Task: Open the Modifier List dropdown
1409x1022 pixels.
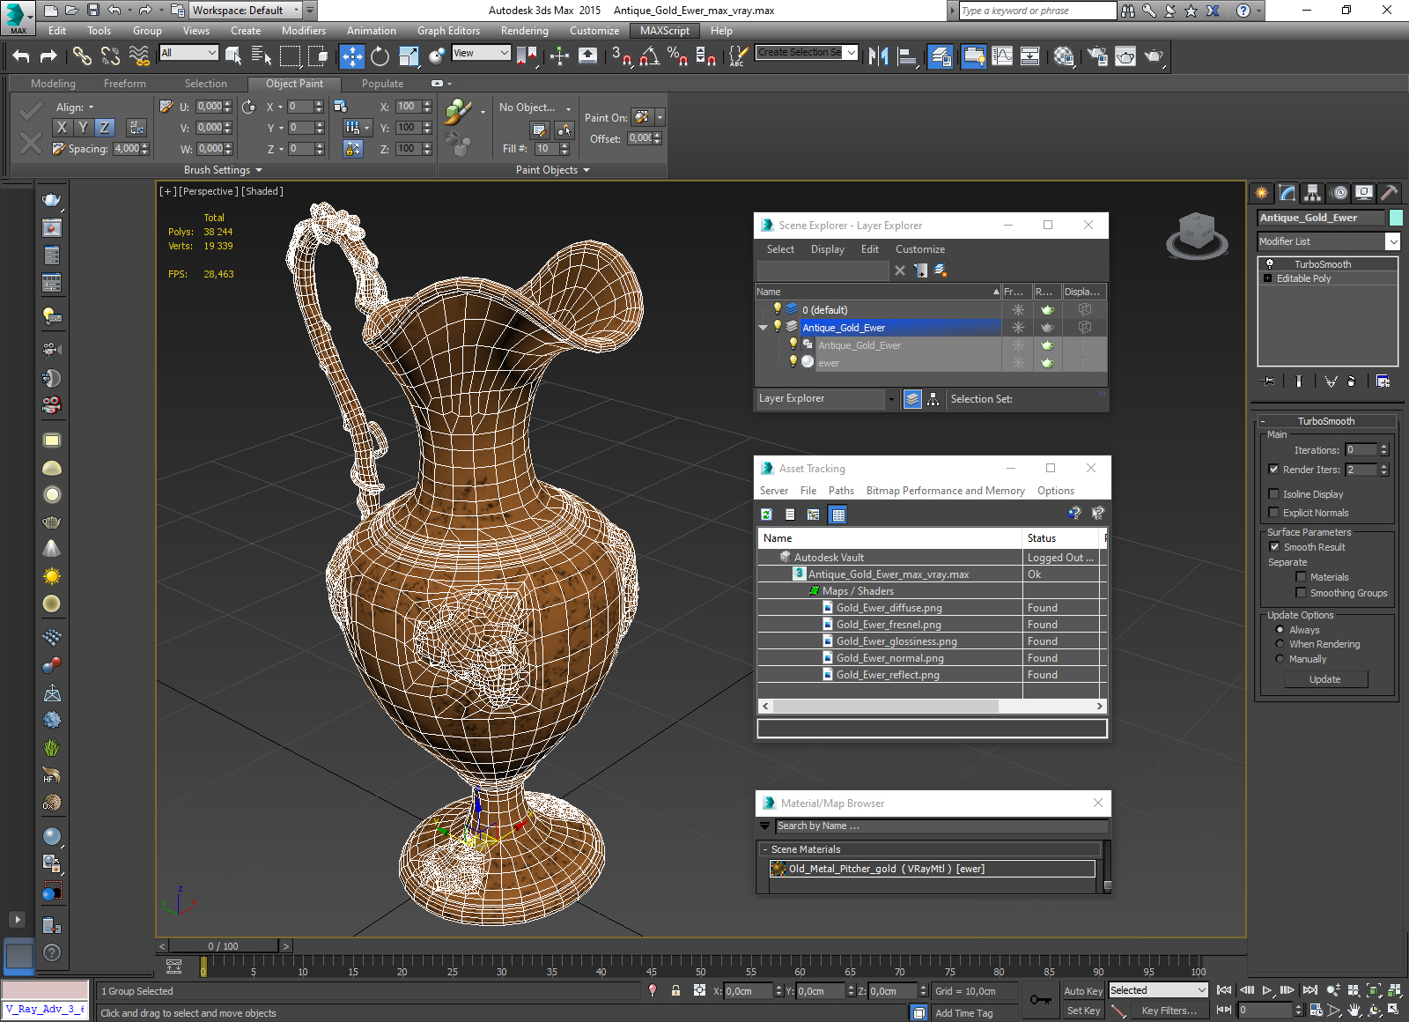Action: (x=1392, y=241)
